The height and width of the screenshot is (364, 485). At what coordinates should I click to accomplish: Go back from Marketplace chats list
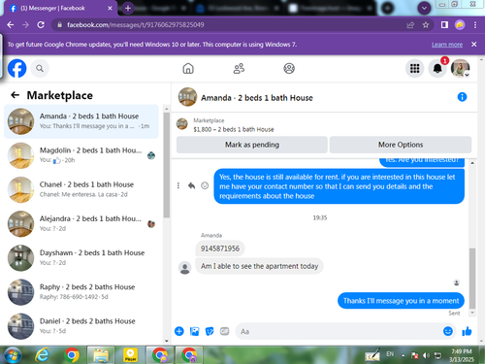tap(15, 95)
